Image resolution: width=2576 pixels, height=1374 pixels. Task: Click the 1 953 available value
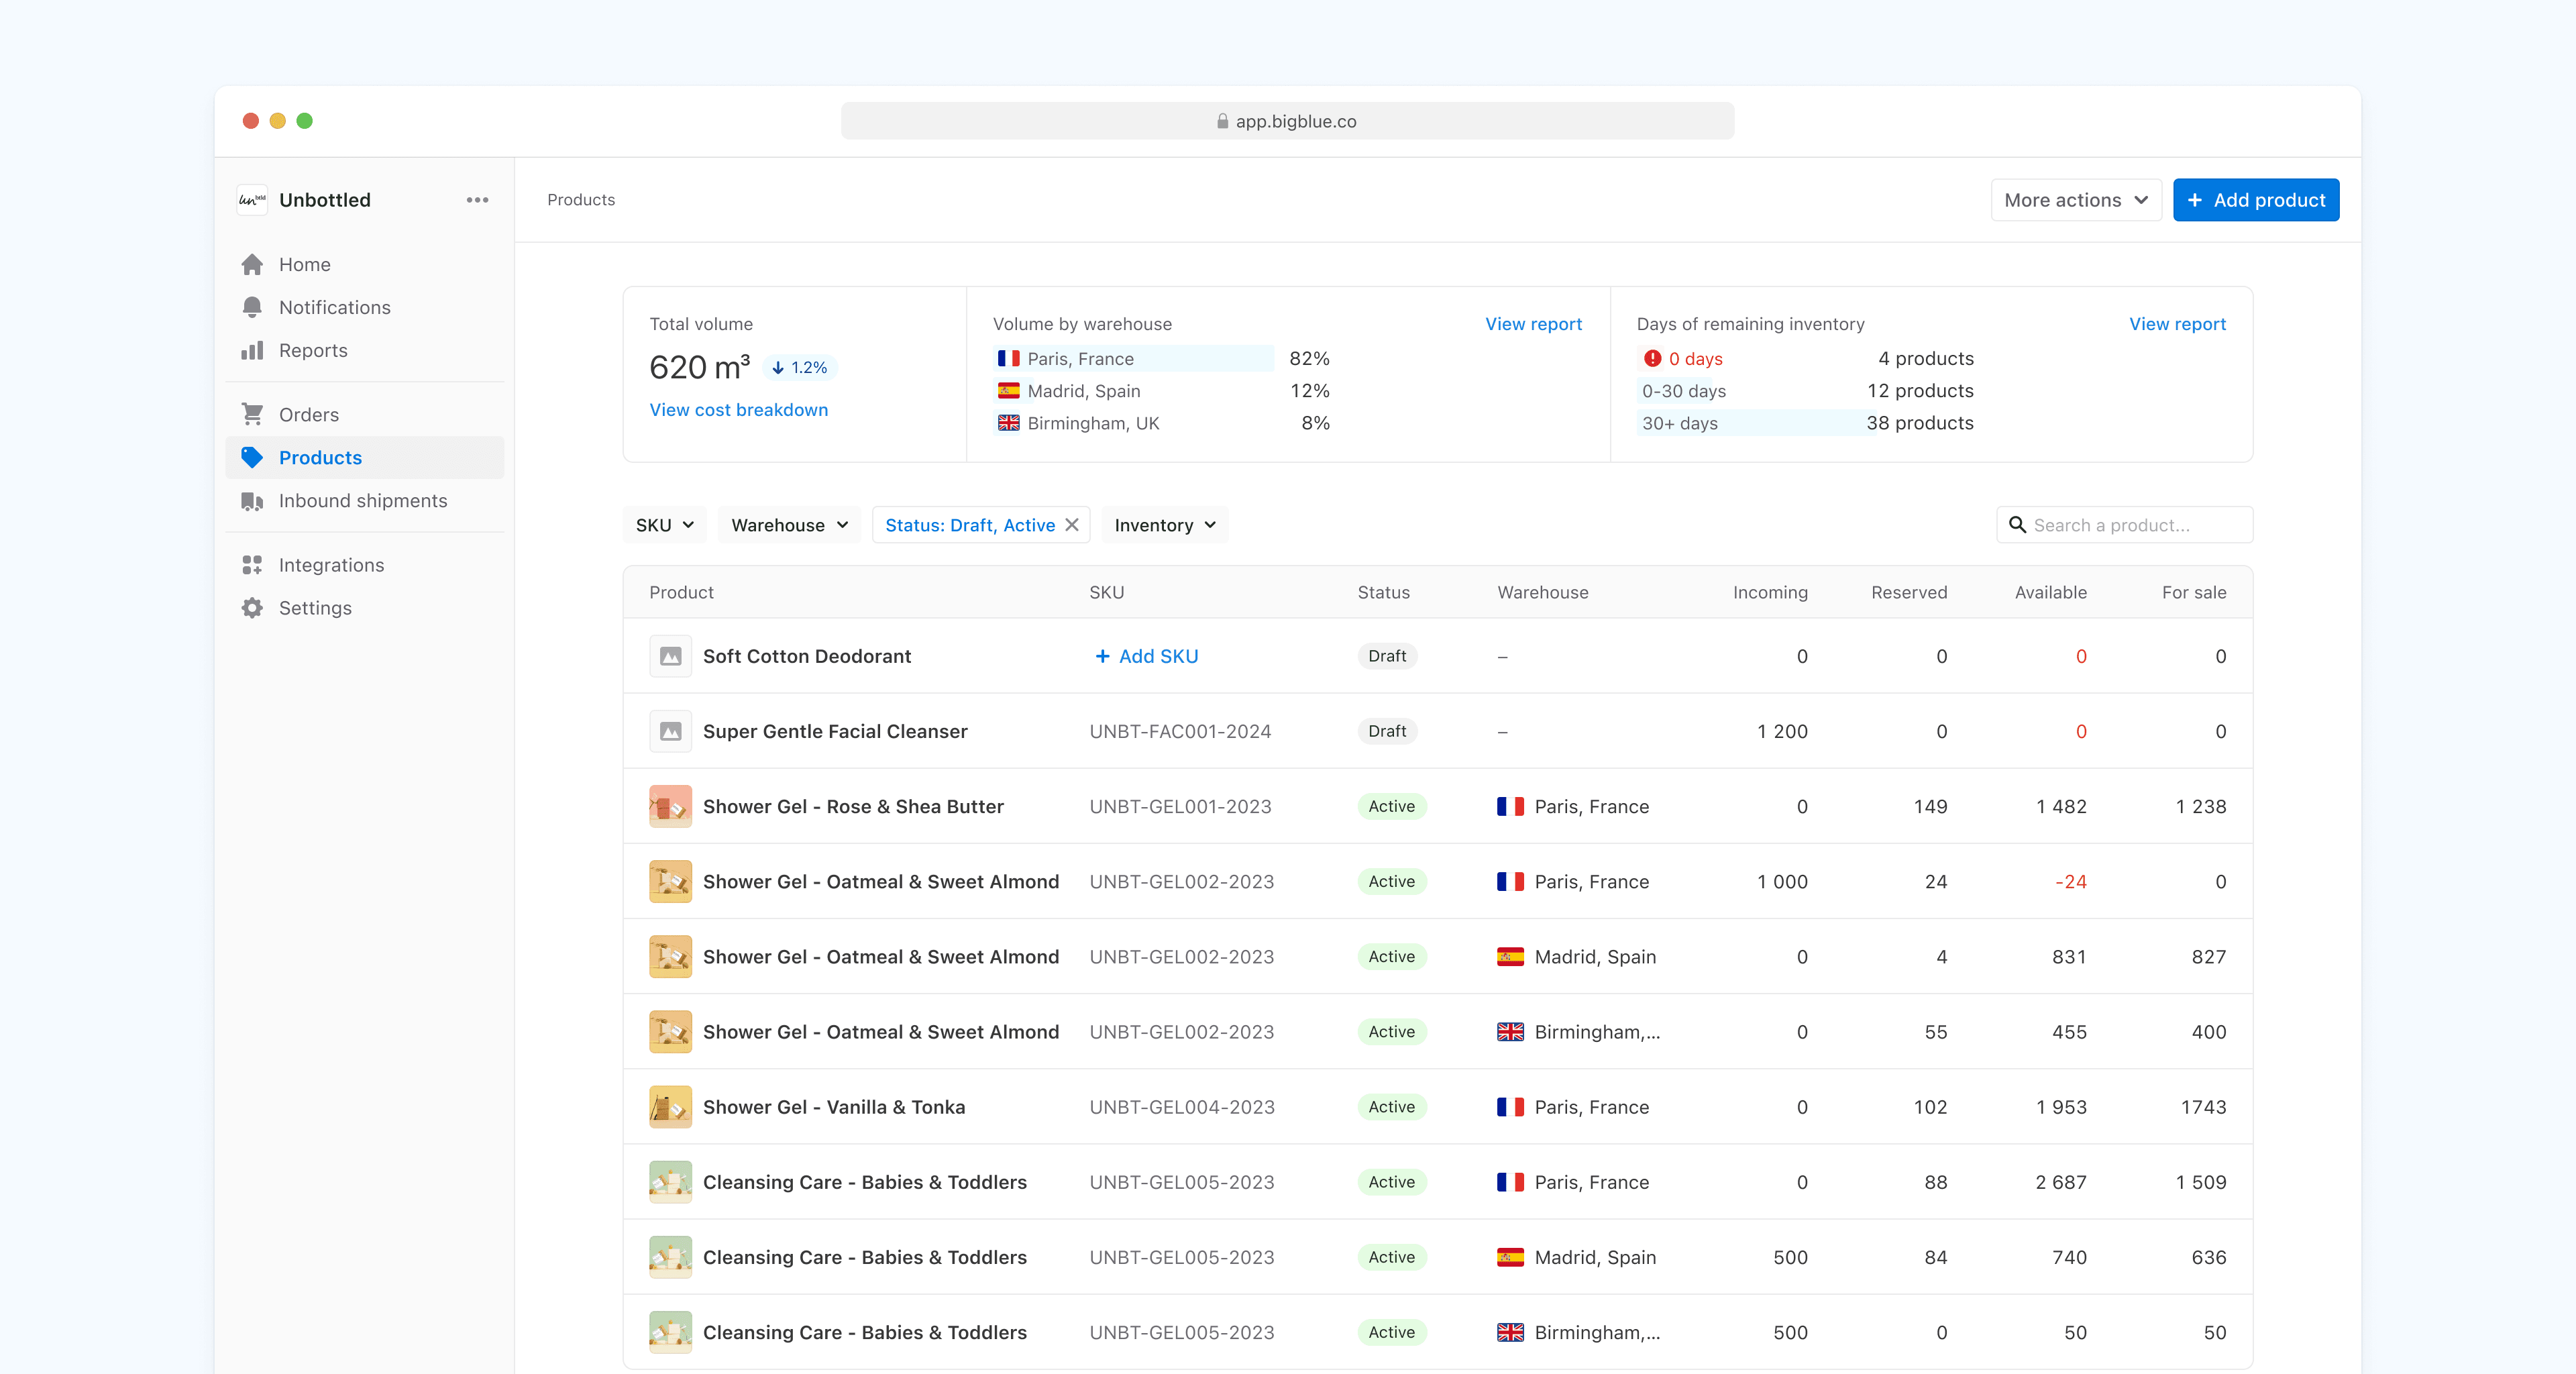click(2061, 1107)
